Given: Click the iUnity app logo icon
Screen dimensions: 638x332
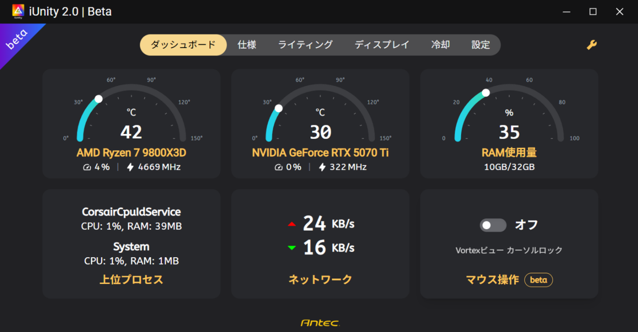Looking at the screenshot, I should point(18,12).
